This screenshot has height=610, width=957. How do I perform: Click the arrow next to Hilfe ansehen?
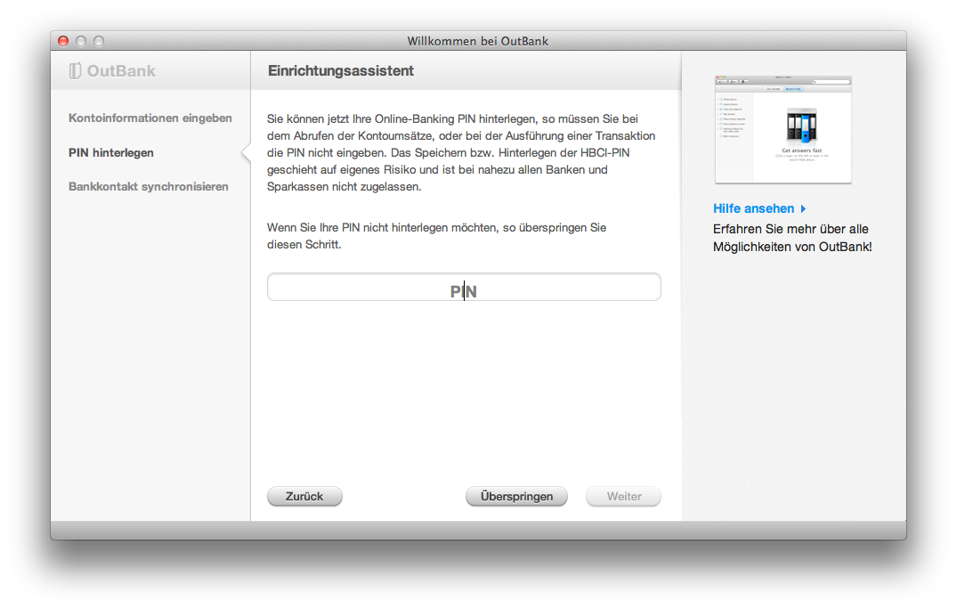click(803, 209)
